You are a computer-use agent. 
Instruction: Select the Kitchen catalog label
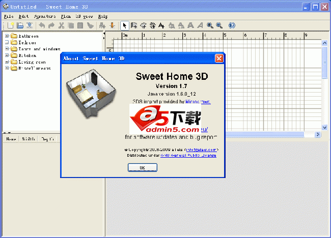tap(27, 55)
